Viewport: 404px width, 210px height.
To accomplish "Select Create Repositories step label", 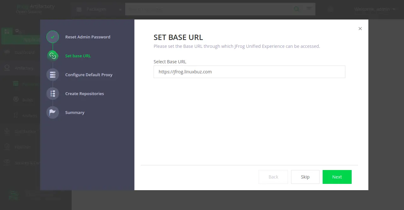I will [85, 94].
